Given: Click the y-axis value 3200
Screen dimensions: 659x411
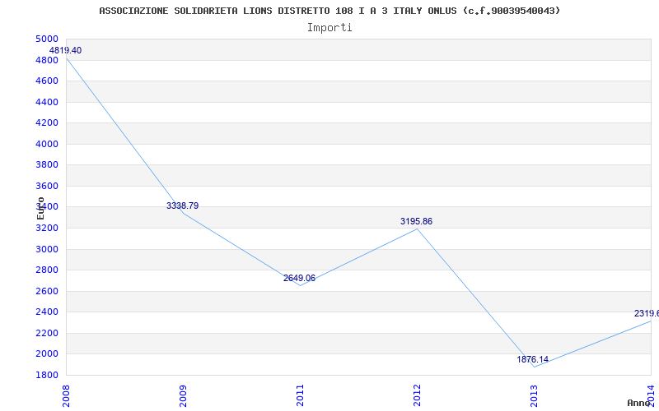Looking at the screenshot, I should pos(47,228).
